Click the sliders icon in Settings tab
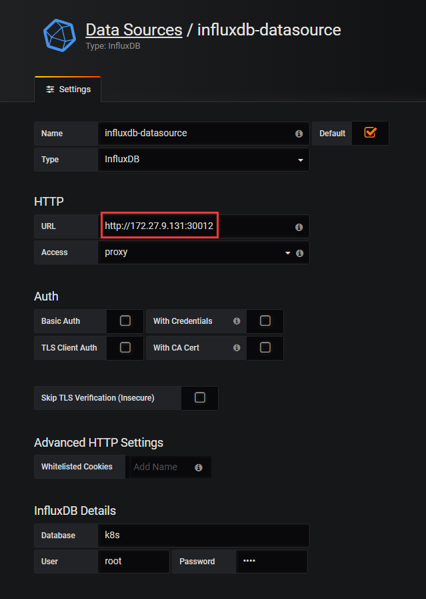This screenshot has width=426, height=599. coord(50,89)
